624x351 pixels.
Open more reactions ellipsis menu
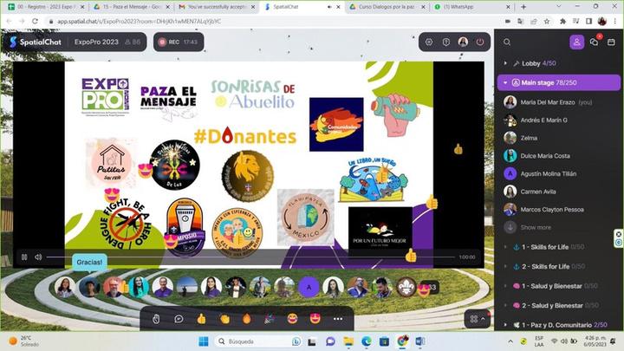point(338,319)
